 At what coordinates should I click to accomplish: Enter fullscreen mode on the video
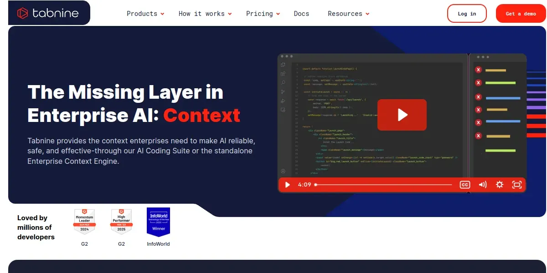[516, 185]
